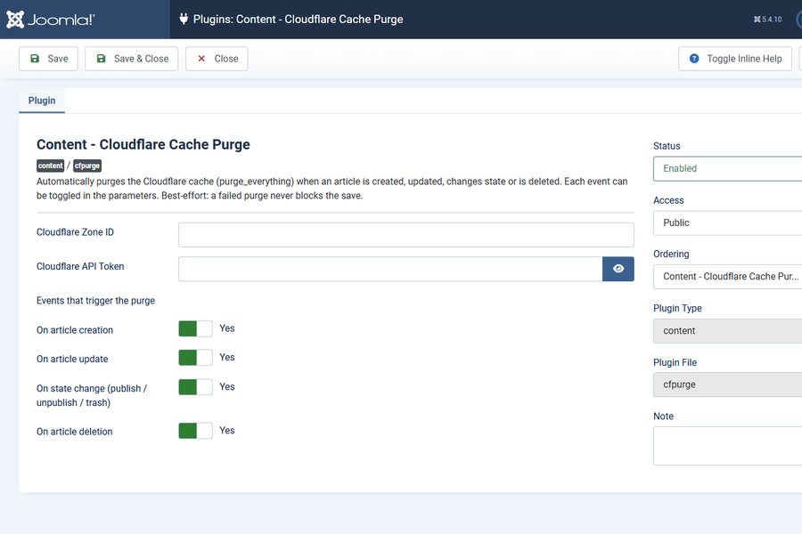Click the Close button in the toolbar
802x534 pixels.
(217, 59)
